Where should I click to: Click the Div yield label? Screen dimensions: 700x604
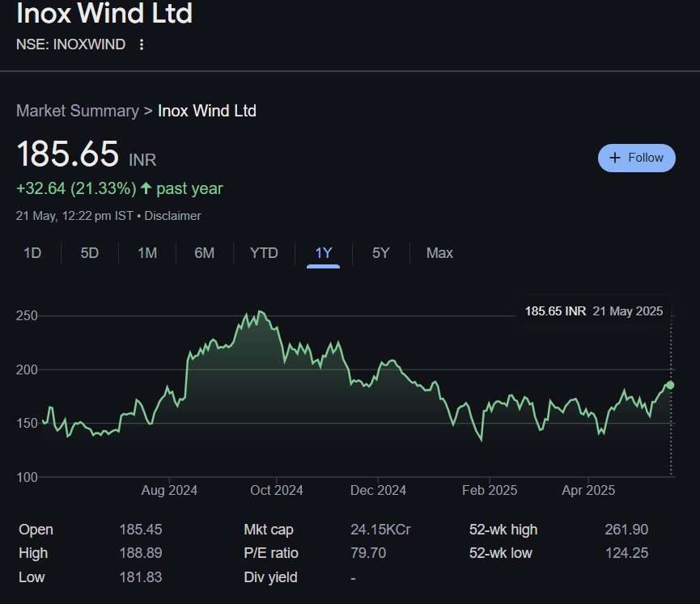point(270,577)
